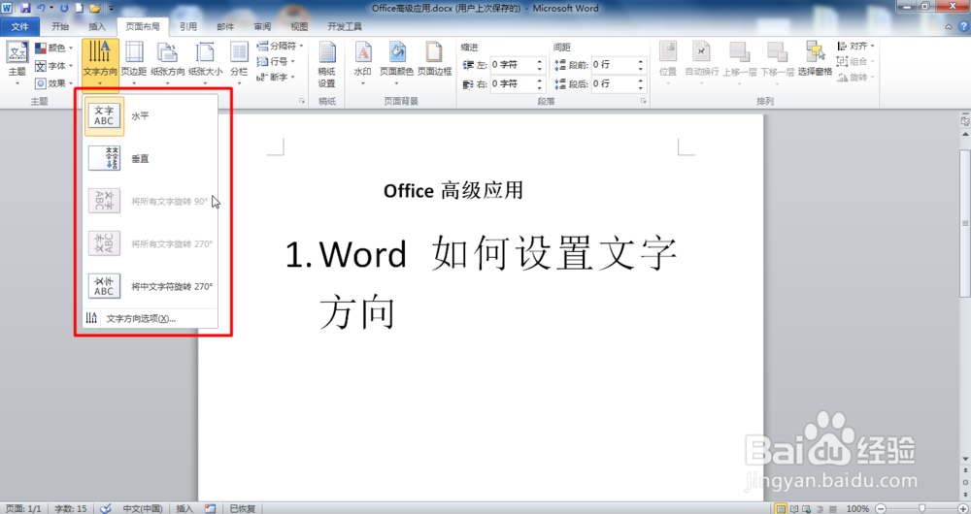Viewport: 971px width, 514px height.
Task: Switch to the 审阅 tab
Action: [262, 26]
